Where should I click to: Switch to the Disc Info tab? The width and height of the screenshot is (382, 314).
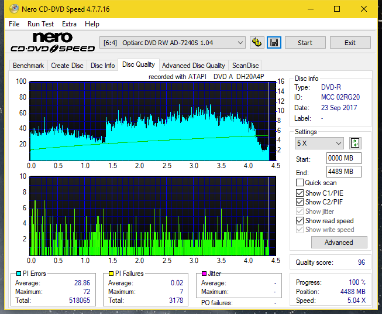click(x=102, y=66)
